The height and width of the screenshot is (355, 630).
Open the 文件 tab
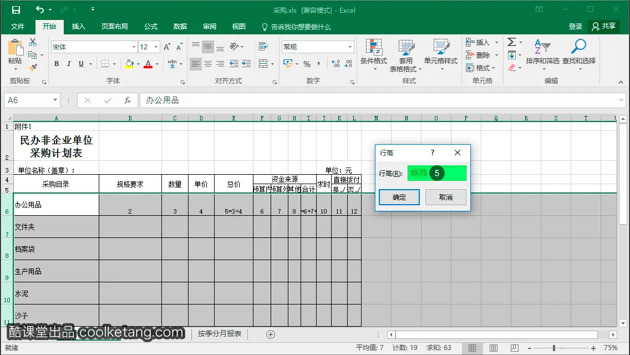(x=18, y=27)
